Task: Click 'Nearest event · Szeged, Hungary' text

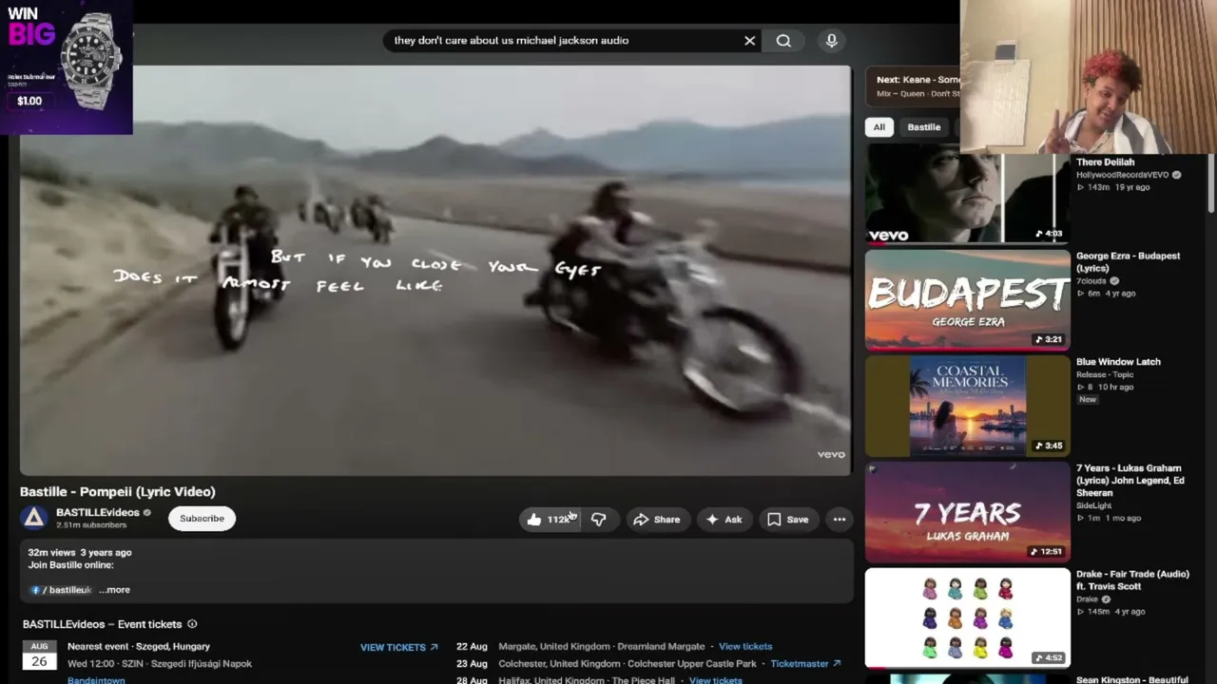Action: [139, 647]
